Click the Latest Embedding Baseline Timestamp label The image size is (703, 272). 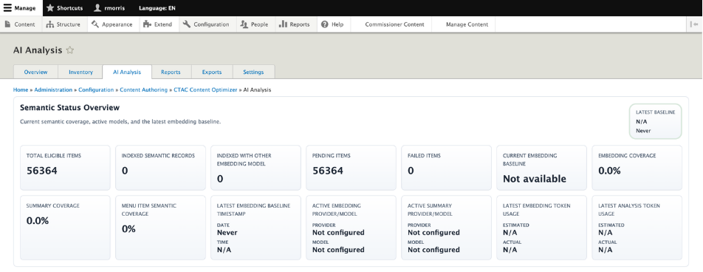coord(254,210)
